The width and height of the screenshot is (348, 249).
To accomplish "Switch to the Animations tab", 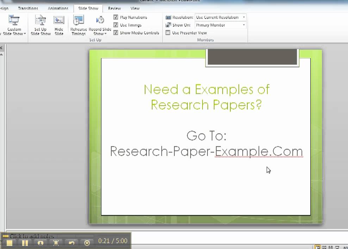I will [58, 8].
